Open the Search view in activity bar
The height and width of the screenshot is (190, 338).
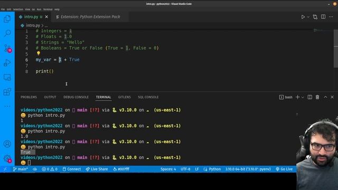coord(7,33)
